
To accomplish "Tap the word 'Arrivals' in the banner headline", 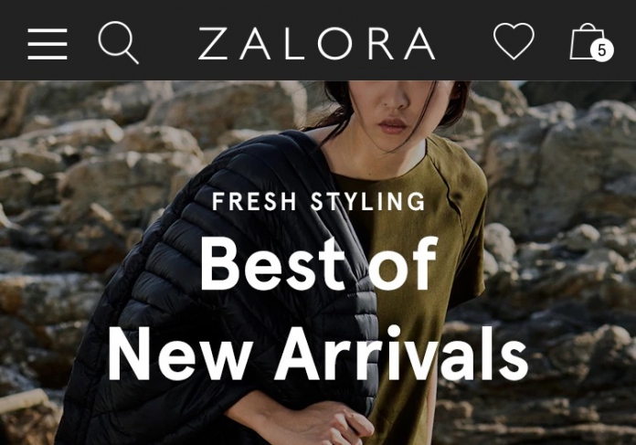I will point(401,353).
